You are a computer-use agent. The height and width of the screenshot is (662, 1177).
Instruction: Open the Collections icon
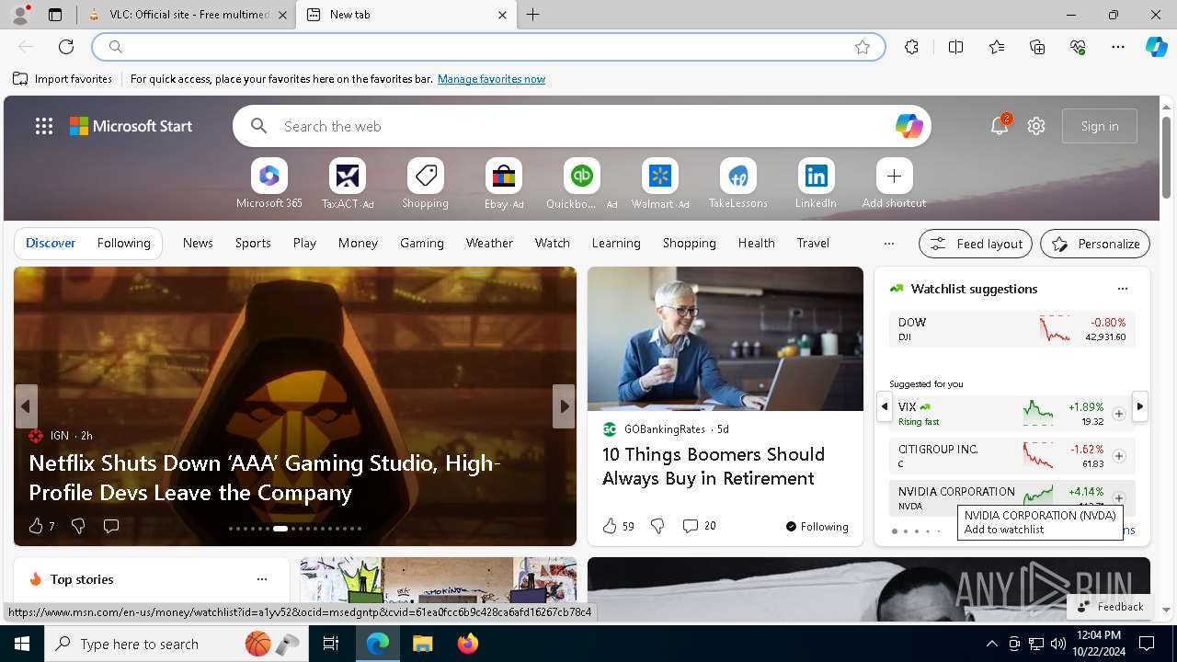1037,47
